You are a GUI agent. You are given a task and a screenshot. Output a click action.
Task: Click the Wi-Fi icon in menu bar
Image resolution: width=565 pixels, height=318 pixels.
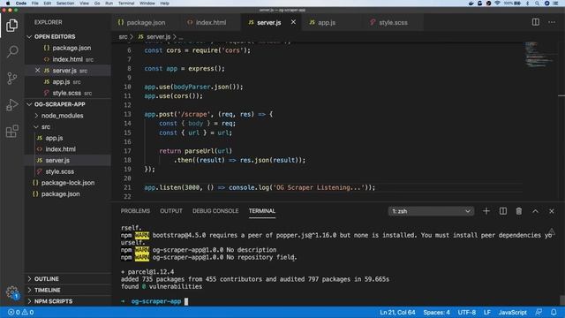coord(497,4)
